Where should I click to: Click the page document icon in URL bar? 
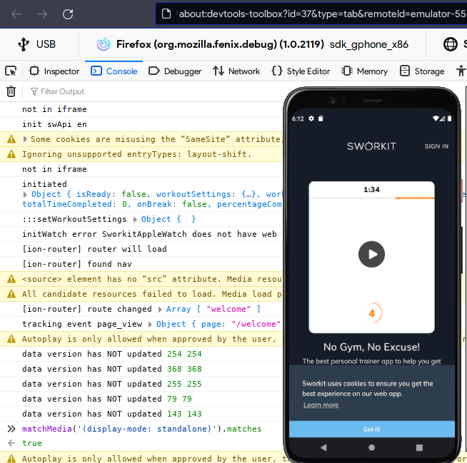click(166, 14)
